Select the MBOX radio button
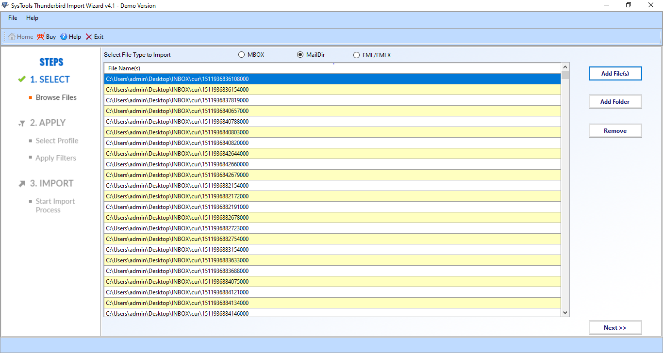This screenshot has height=353, width=663. 241,55
